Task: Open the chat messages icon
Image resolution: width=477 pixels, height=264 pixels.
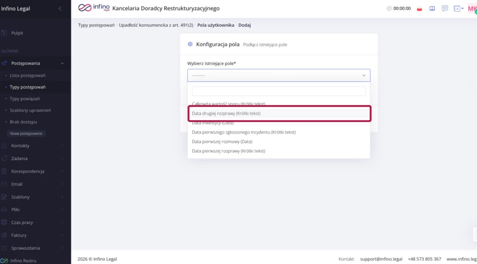Action: pyautogui.click(x=445, y=8)
